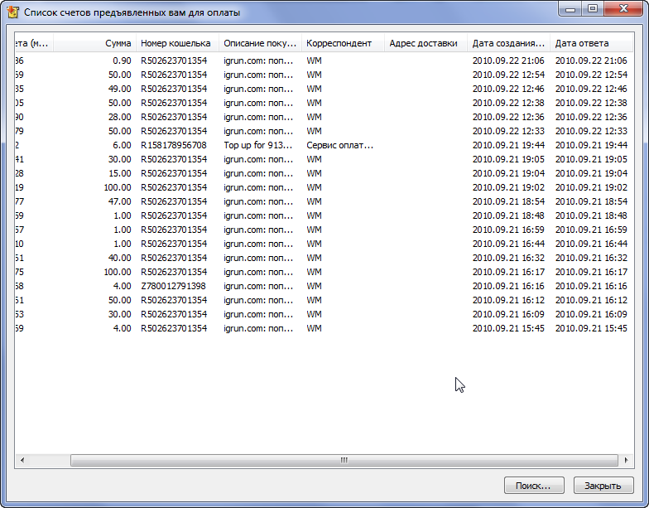Screen dimensions: 649x508
Task: Select response date 2010.09.21 16:16
Action: point(591,286)
